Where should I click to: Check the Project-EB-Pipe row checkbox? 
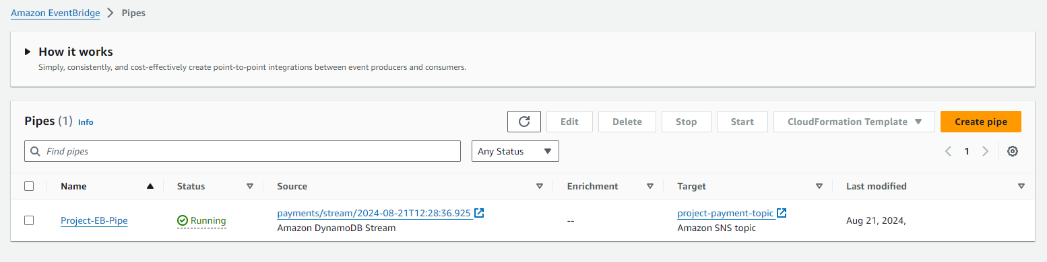click(29, 220)
